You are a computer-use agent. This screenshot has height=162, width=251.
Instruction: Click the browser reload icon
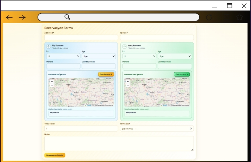[x=209, y=17]
